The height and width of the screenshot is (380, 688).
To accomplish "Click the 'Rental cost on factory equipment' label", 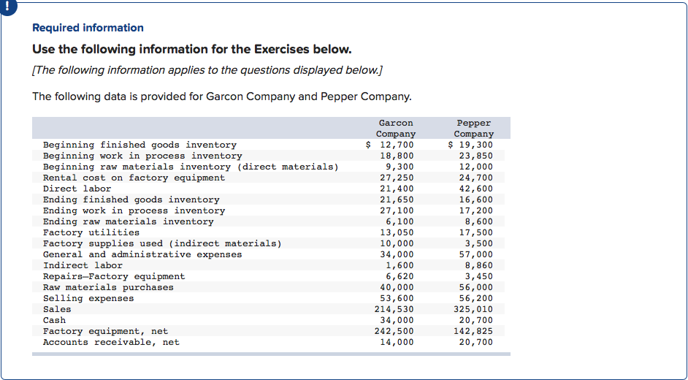I will [x=134, y=178].
